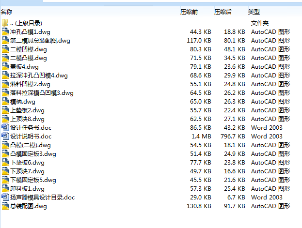302x228 pixels.
Task: Select the 落料拉深模凸凹模3.dwg file icon
Action: (x=5, y=93)
